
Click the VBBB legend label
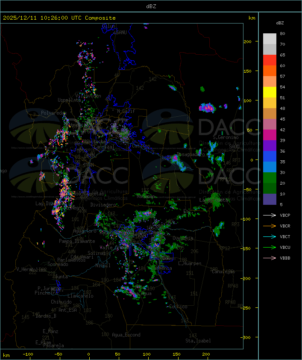(285, 258)
